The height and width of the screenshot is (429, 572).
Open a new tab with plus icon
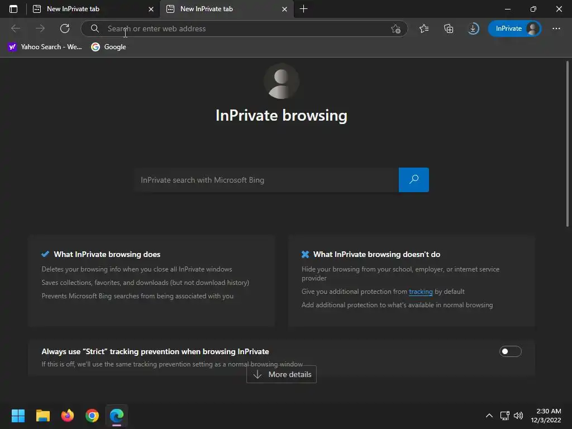[303, 9]
